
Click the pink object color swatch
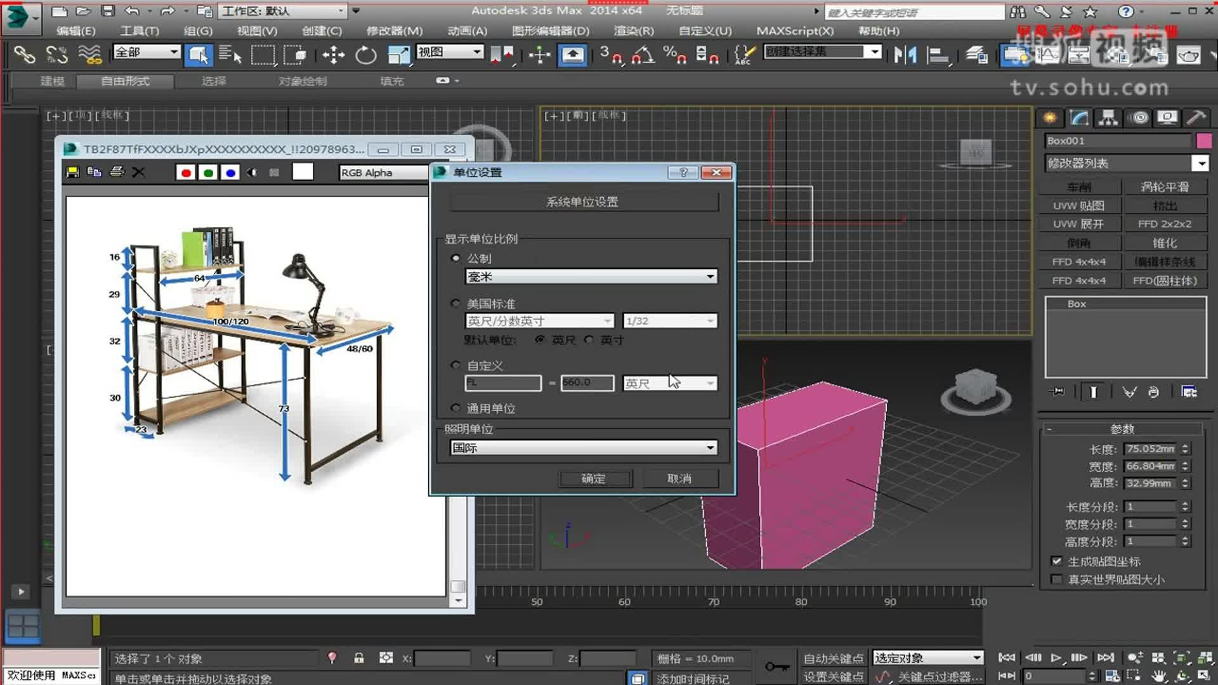click(1204, 141)
